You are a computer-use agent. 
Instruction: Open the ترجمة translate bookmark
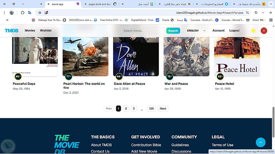182,20
